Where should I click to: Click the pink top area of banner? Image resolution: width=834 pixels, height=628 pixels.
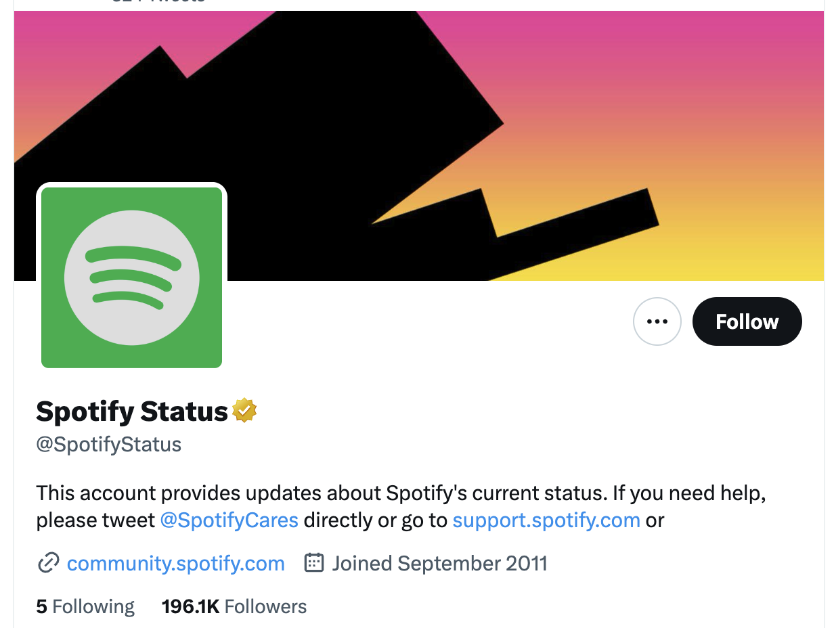pos(609,41)
